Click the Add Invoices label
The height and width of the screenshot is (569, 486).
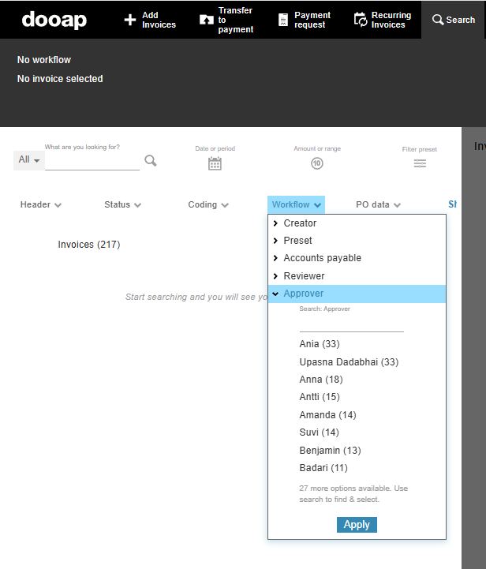tap(159, 20)
